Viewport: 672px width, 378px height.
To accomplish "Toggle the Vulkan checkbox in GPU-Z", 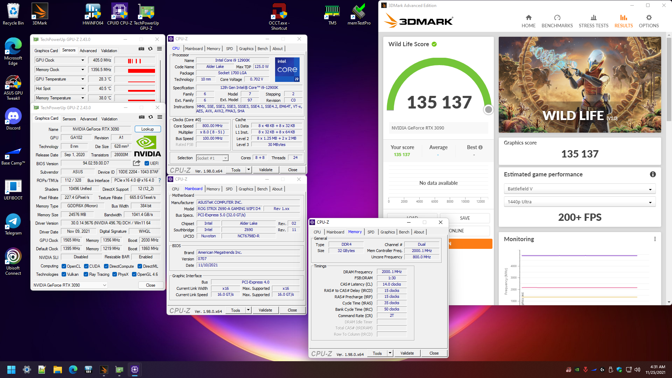I will 64,274.
